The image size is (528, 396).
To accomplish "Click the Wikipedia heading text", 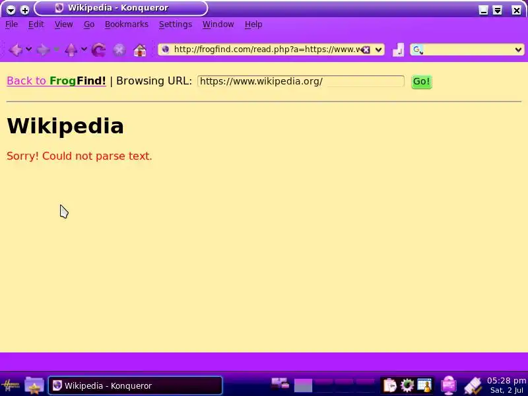I will pyautogui.click(x=65, y=126).
